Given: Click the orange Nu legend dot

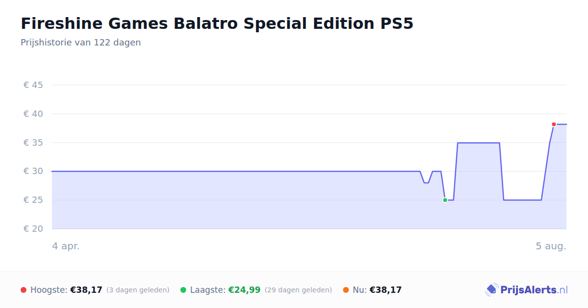Looking at the screenshot, I should pyautogui.click(x=346, y=290).
